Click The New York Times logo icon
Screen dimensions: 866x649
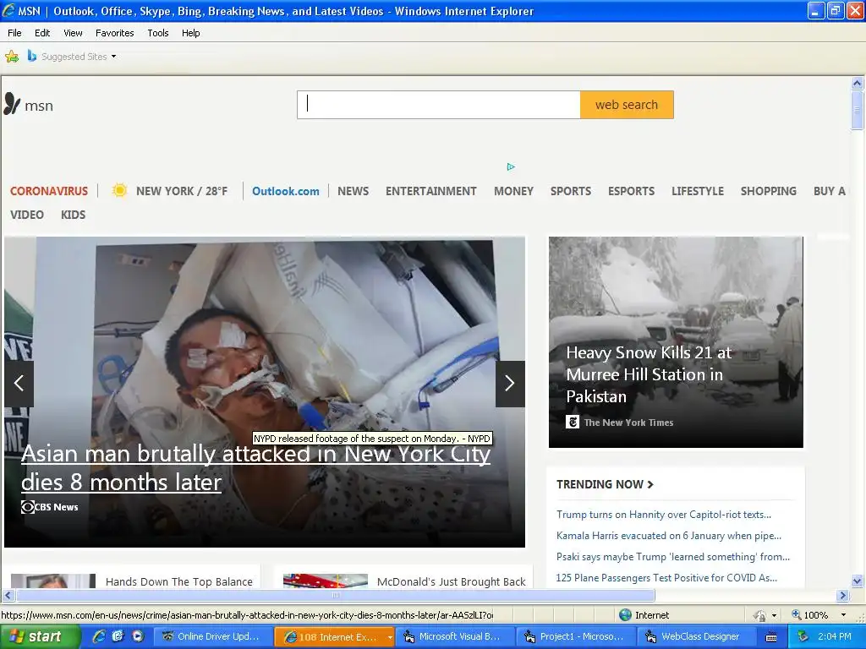point(573,423)
